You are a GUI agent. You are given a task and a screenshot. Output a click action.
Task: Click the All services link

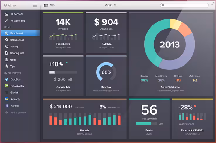click(x=17, y=14)
